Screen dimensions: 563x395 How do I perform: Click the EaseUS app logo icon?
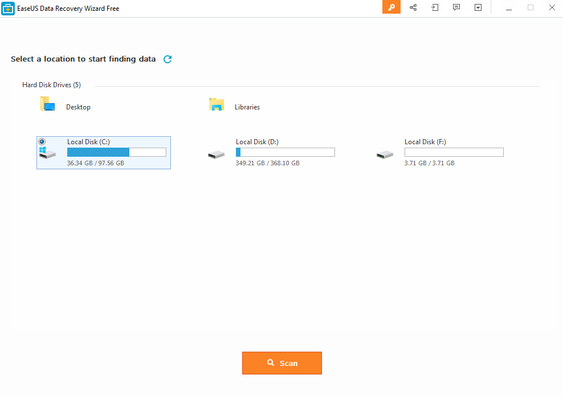tap(8, 8)
